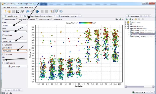Click the Repositories new folder icon
Viewport: 156px width, 94px height.
pyautogui.click(x=135, y=19)
